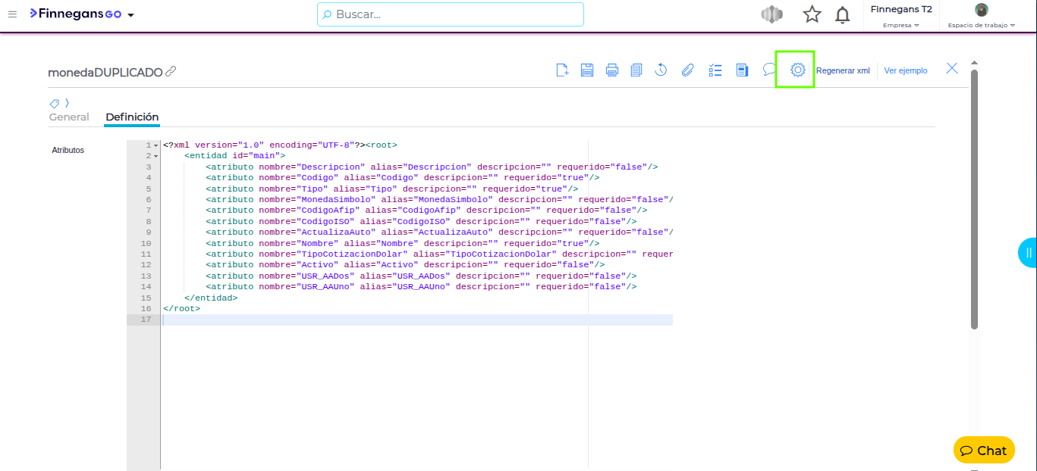Viewport: 1037px width, 471px height.
Task: Toggle the hamburger sidebar menu
Action: point(12,14)
